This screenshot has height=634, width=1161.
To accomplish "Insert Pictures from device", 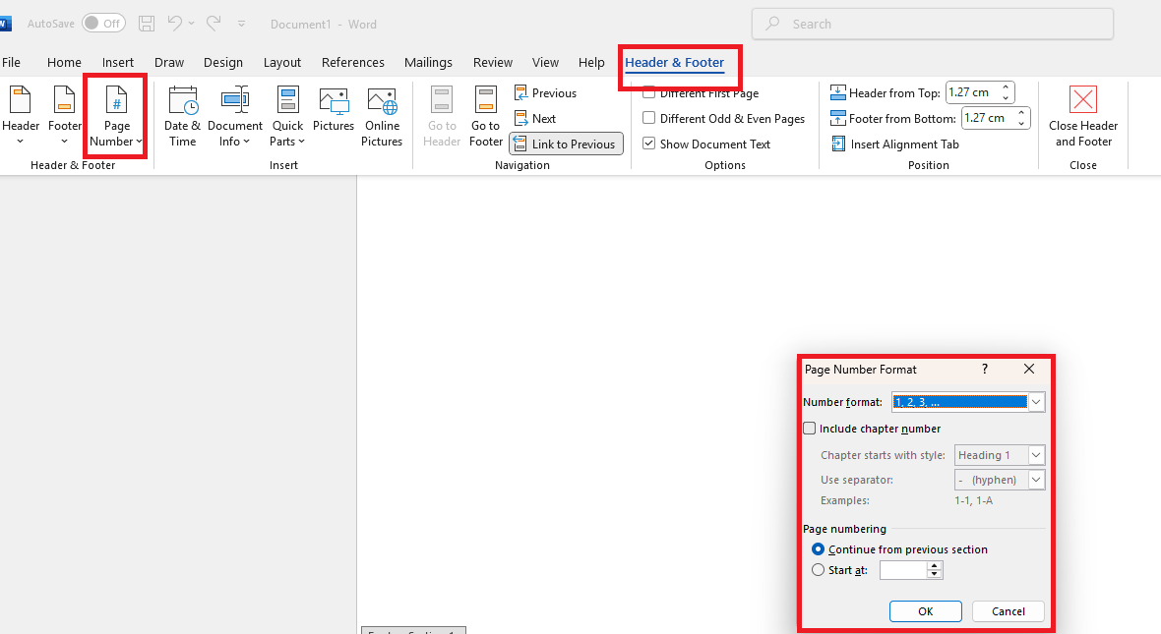I will coord(334,110).
